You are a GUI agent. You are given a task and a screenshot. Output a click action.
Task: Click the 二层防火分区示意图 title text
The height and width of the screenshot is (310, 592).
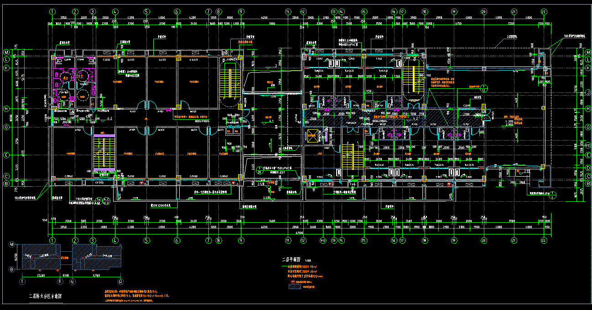[x=45, y=296]
